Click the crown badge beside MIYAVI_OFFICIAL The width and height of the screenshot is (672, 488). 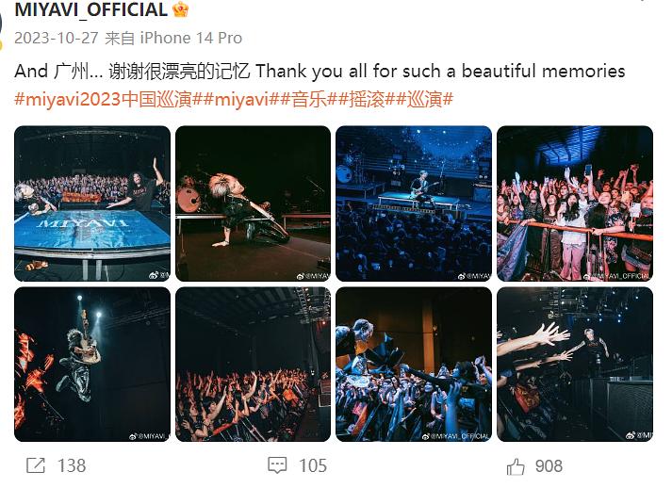point(180,9)
